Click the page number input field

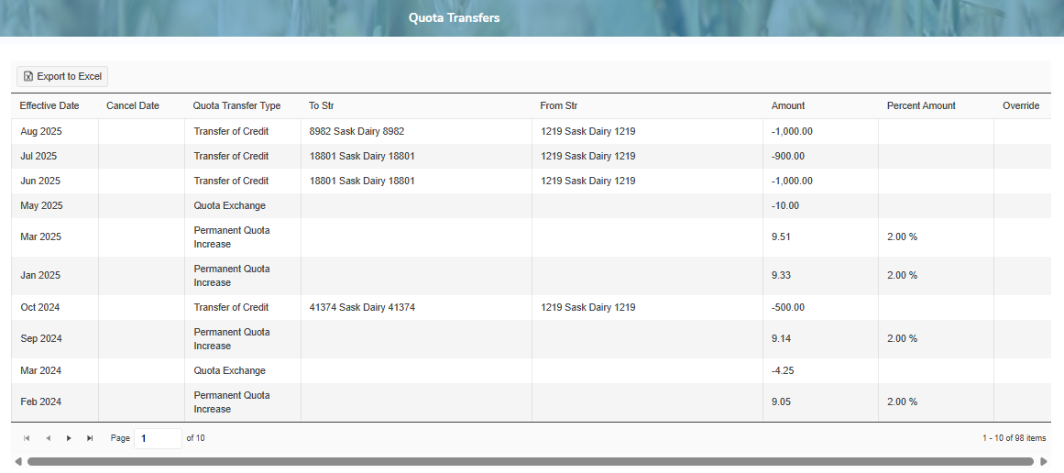tap(158, 438)
